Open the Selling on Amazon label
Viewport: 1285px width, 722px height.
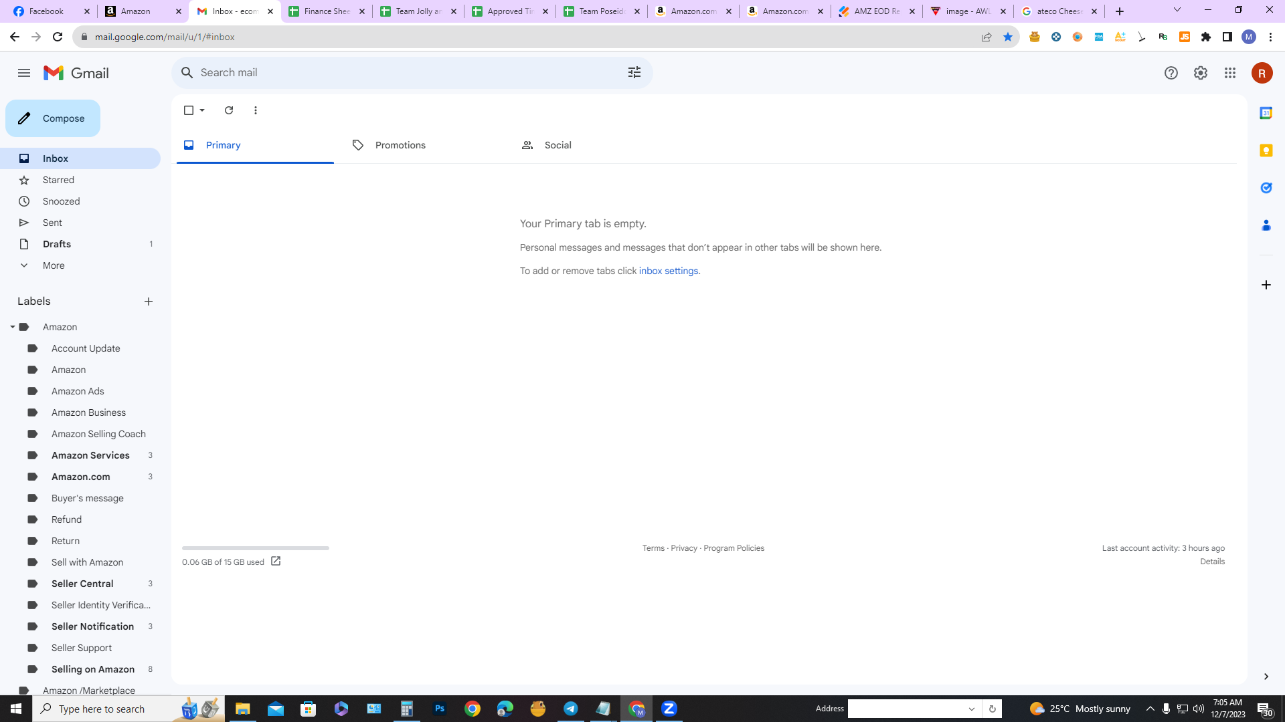pos(93,669)
